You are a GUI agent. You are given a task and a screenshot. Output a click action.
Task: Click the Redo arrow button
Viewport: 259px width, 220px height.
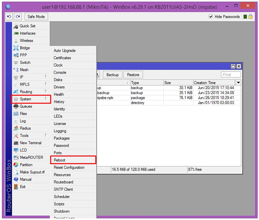(x=18, y=16)
